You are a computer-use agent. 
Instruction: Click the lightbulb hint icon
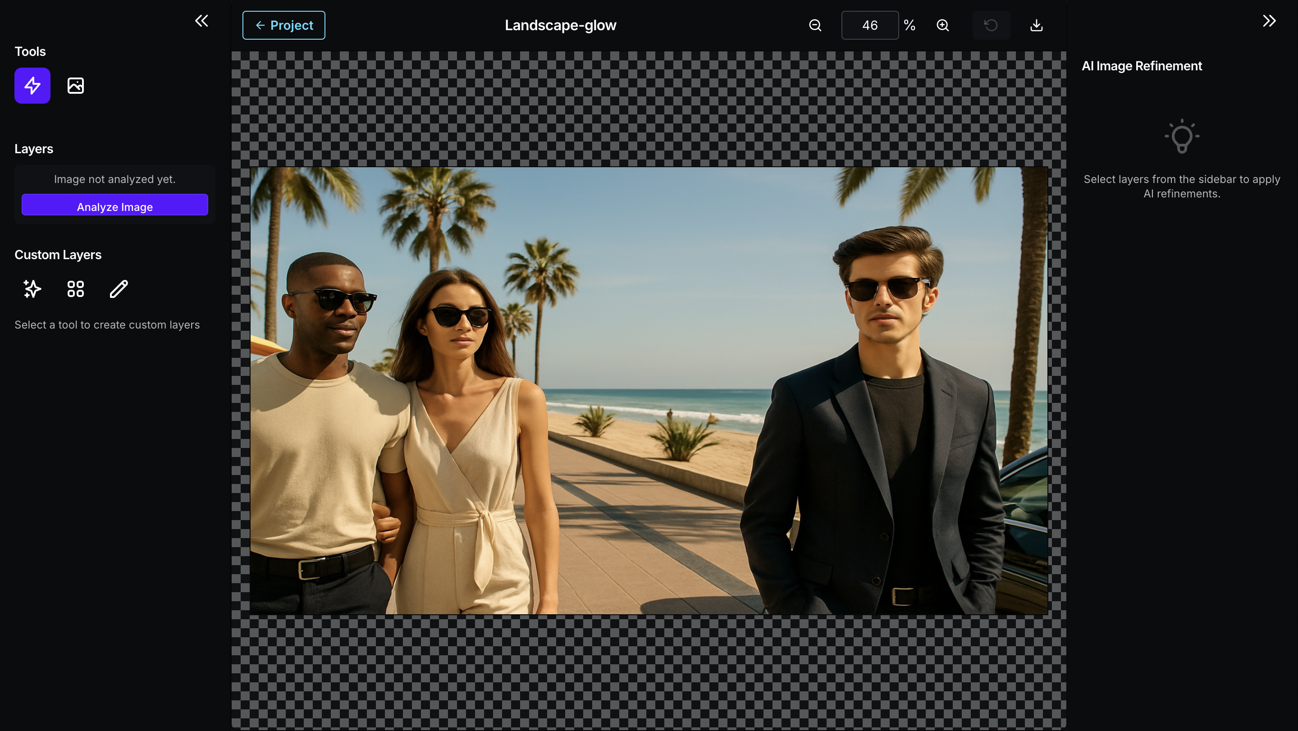point(1182,137)
